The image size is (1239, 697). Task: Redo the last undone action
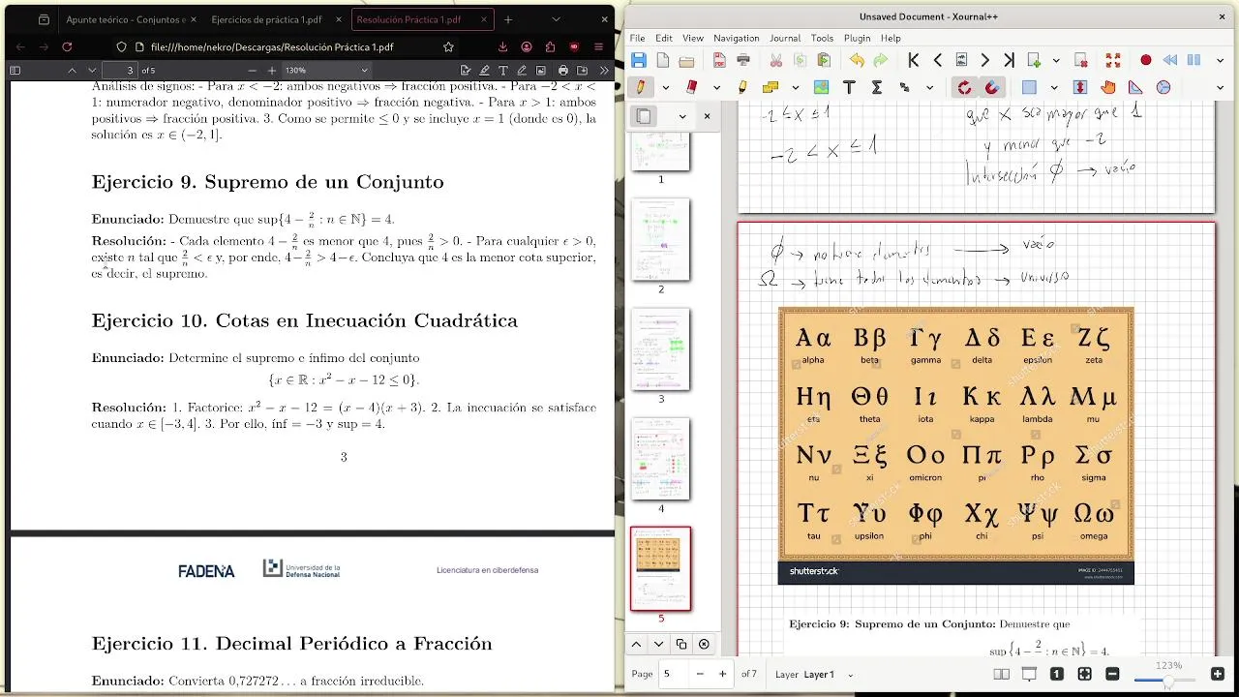(x=880, y=60)
